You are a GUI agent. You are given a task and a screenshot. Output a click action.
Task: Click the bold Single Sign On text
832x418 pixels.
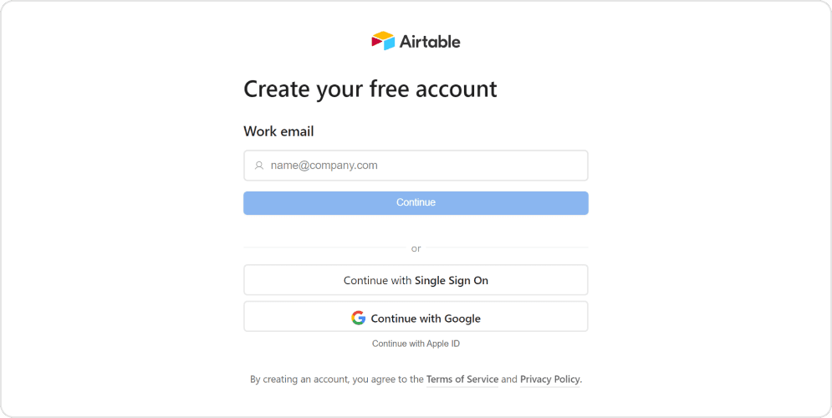[x=452, y=281]
